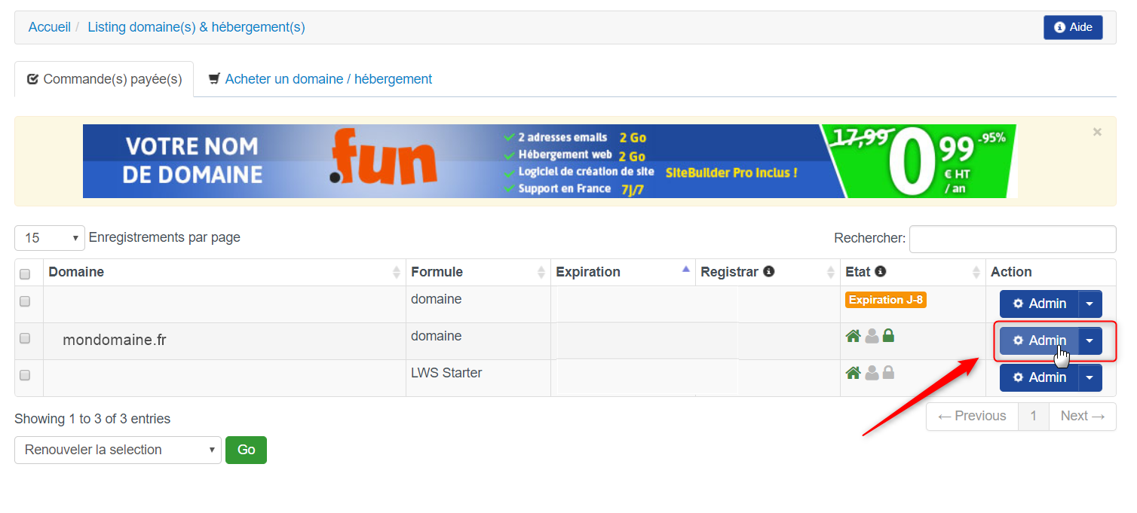Open Renouveler la selection dropdown
Viewport: 1137px width, 513px height.
[x=118, y=450]
